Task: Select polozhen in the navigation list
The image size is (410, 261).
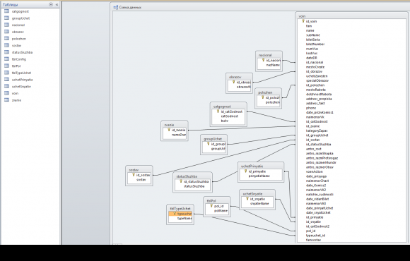Action: click(19, 39)
